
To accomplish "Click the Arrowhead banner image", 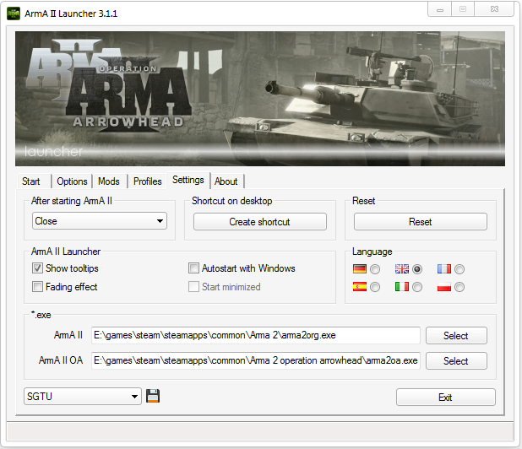I will pos(260,99).
